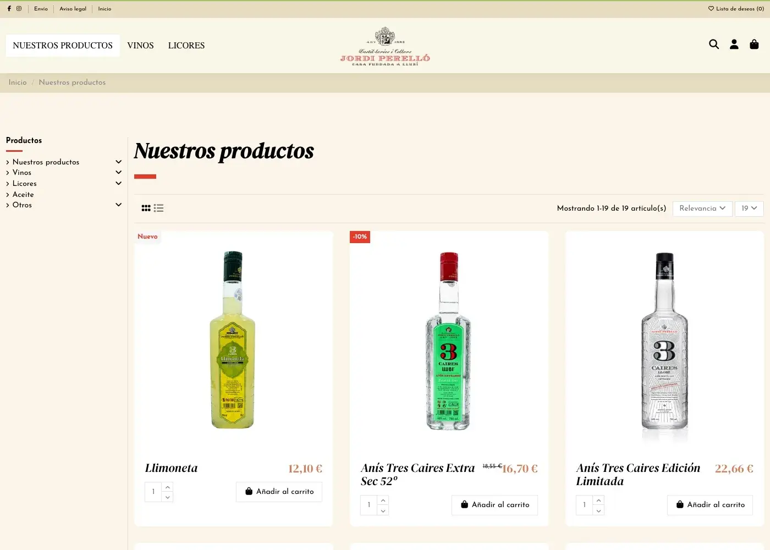Open the Instagram profile icon
The image size is (770, 550).
click(19, 9)
